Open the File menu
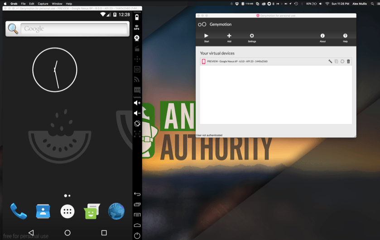 pyautogui.click(x=23, y=4)
